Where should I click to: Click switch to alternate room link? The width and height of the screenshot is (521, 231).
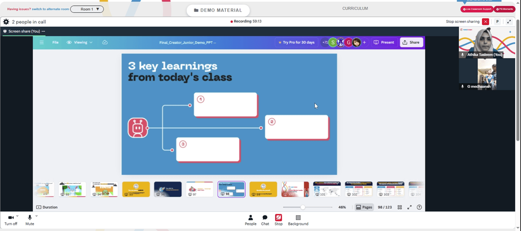pos(51,9)
